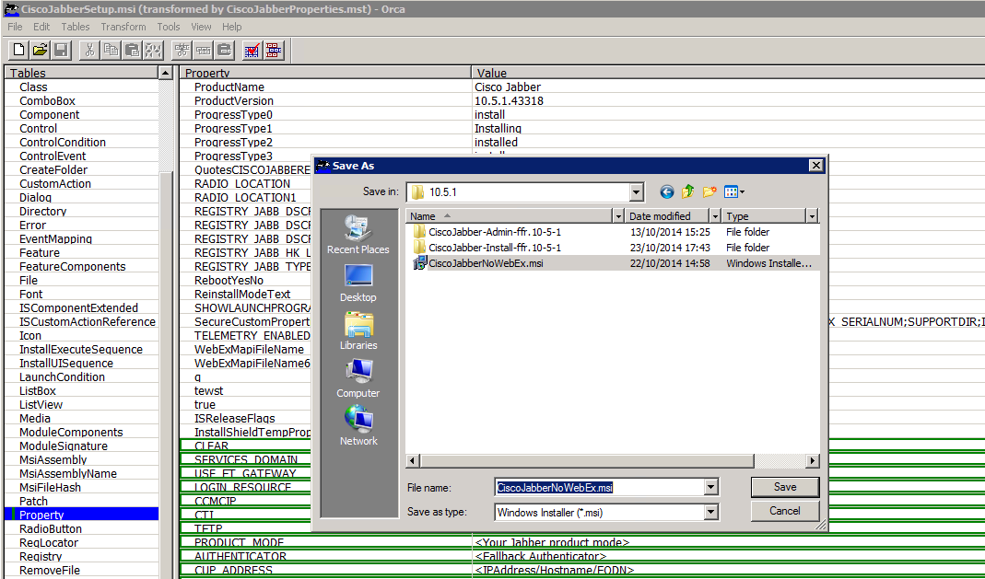The image size is (985, 579).
Task: Click the Value column header in Orca
Action: coord(728,73)
